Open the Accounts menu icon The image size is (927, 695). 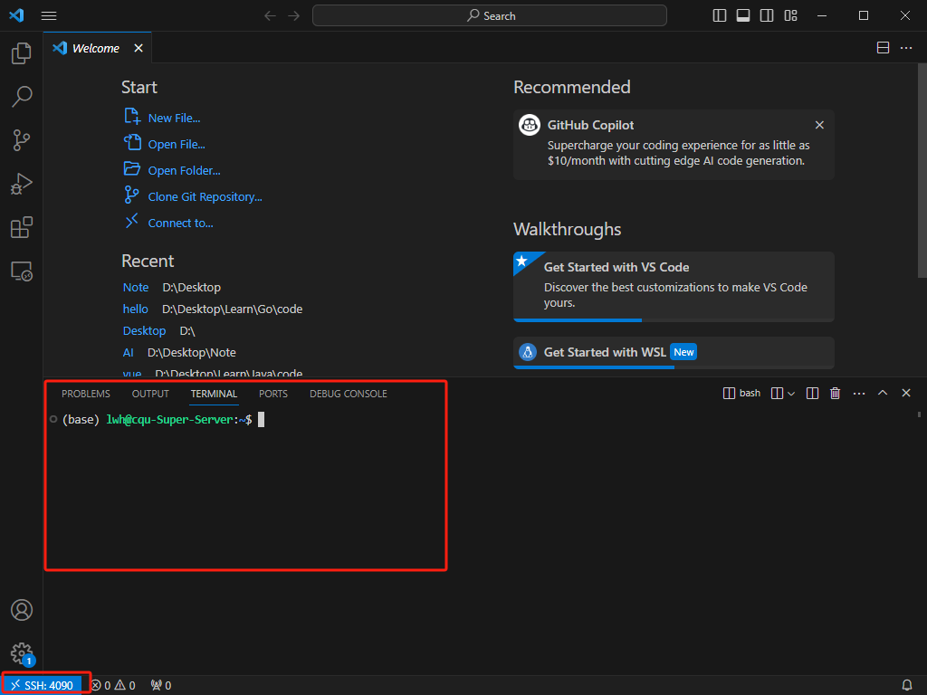(x=22, y=610)
